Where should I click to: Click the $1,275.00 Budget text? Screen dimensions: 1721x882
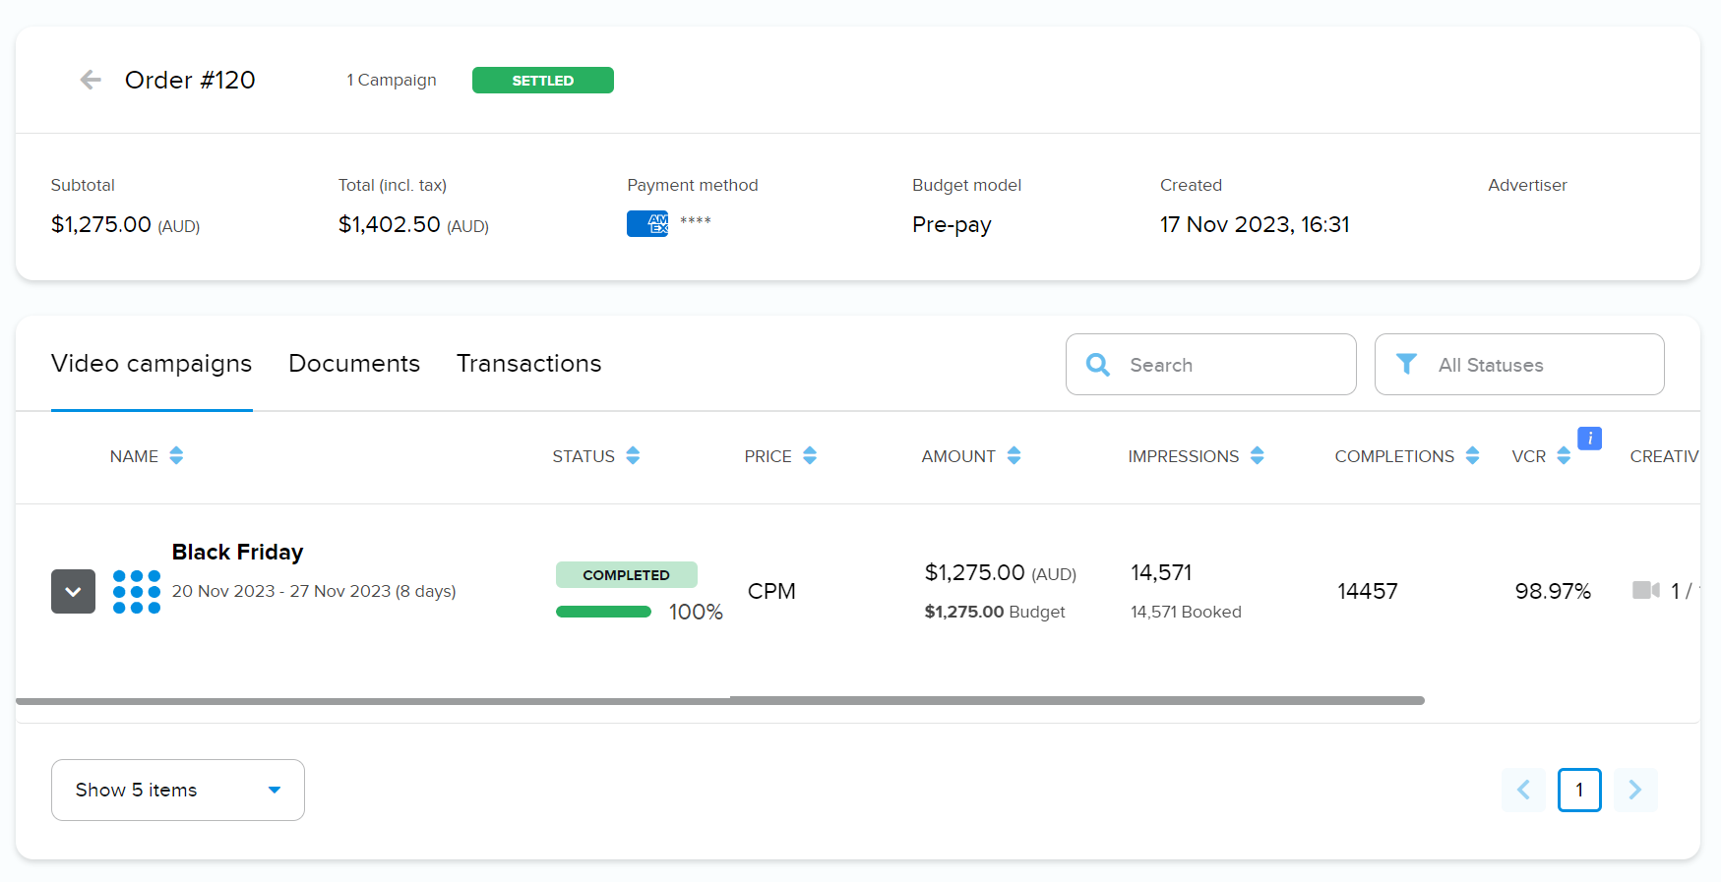click(x=995, y=612)
